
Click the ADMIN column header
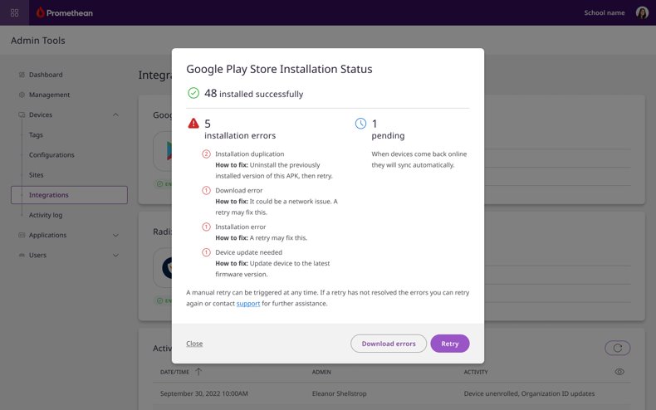(321, 372)
